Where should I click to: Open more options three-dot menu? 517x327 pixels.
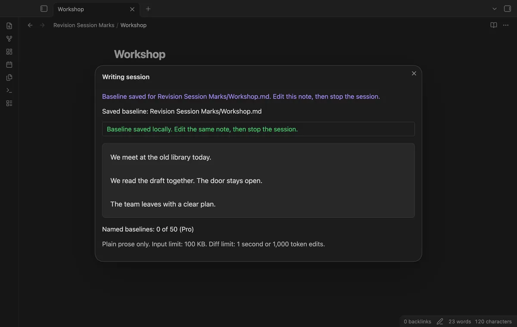point(506,25)
